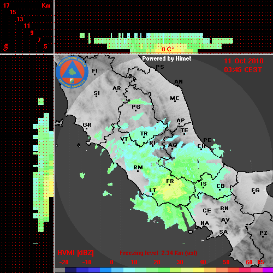Click the TR city label
The image size is (273, 273).
click(144, 134)
